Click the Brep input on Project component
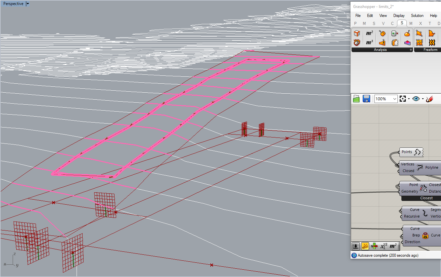This screenshot has height=277, width=441. pyautogui.click(x=416, y=235)
